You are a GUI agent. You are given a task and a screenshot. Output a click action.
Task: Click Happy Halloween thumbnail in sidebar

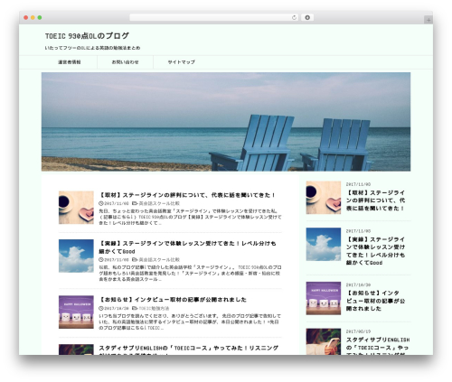pyautogui.click(x=324, y=298)
